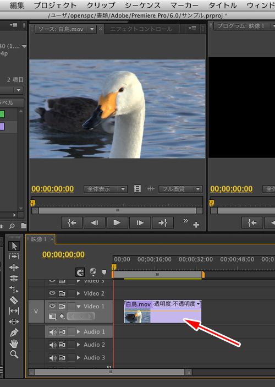Image resolution: width=275 pixels, height=387 pixels.
Task: Open the プロジェクト menu
Action: (x=55, y=6)
